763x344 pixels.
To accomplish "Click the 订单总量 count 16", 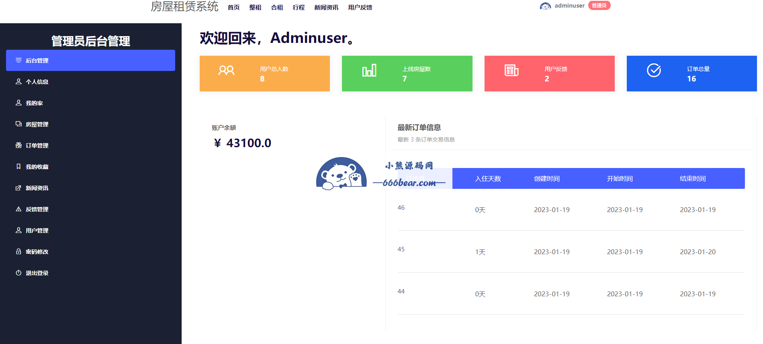I will click(691, 79).
